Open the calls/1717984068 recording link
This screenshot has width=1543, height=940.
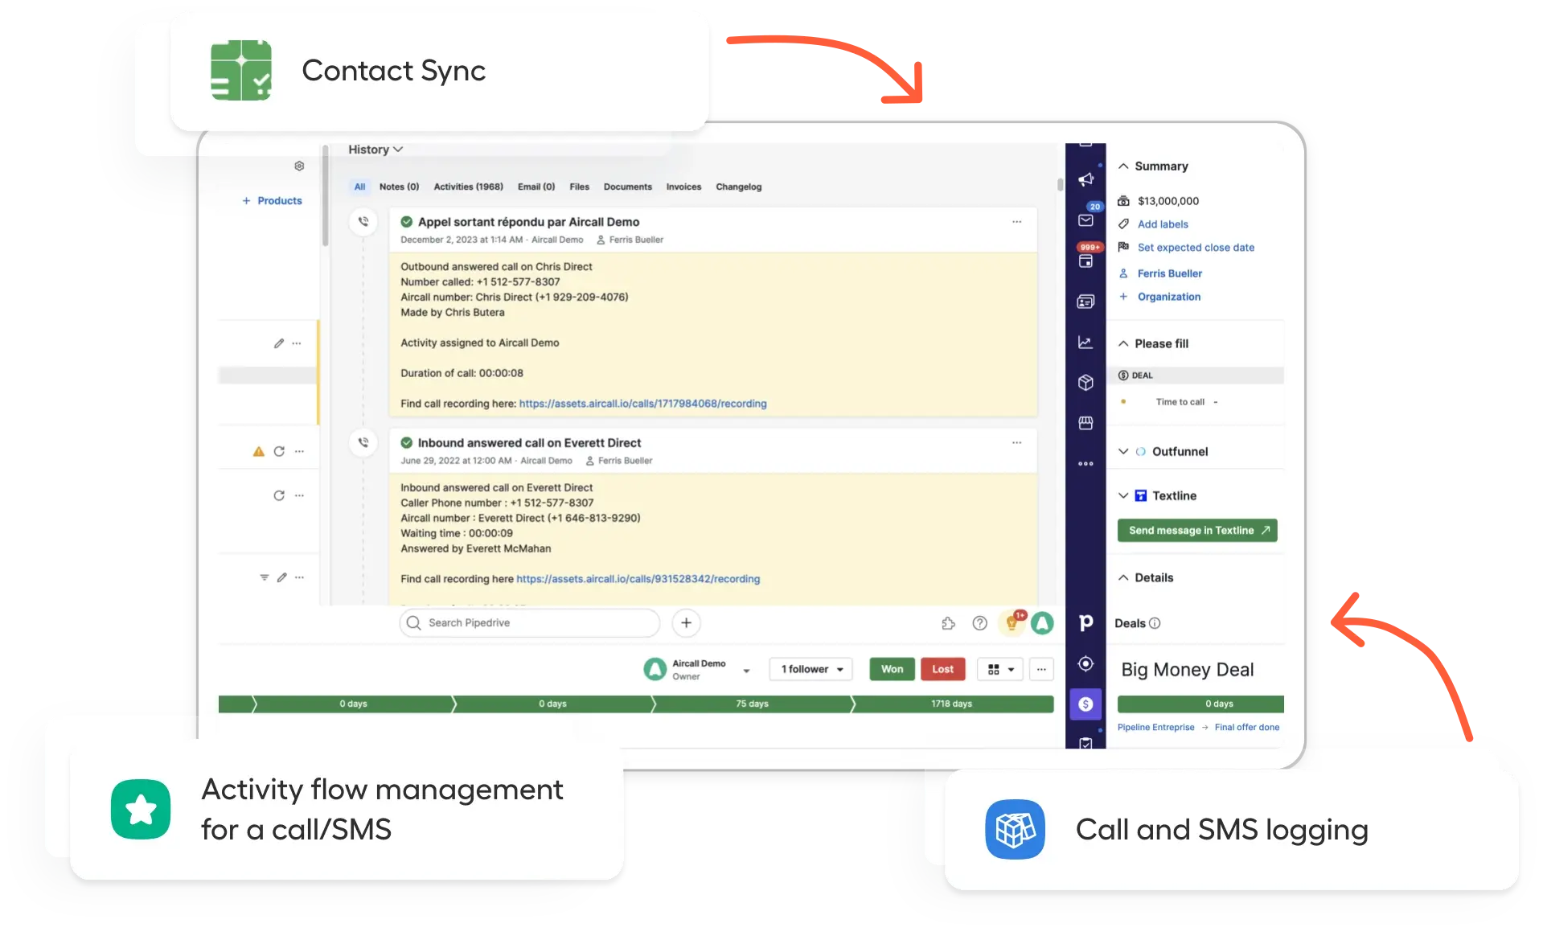[x=642, y=404]
